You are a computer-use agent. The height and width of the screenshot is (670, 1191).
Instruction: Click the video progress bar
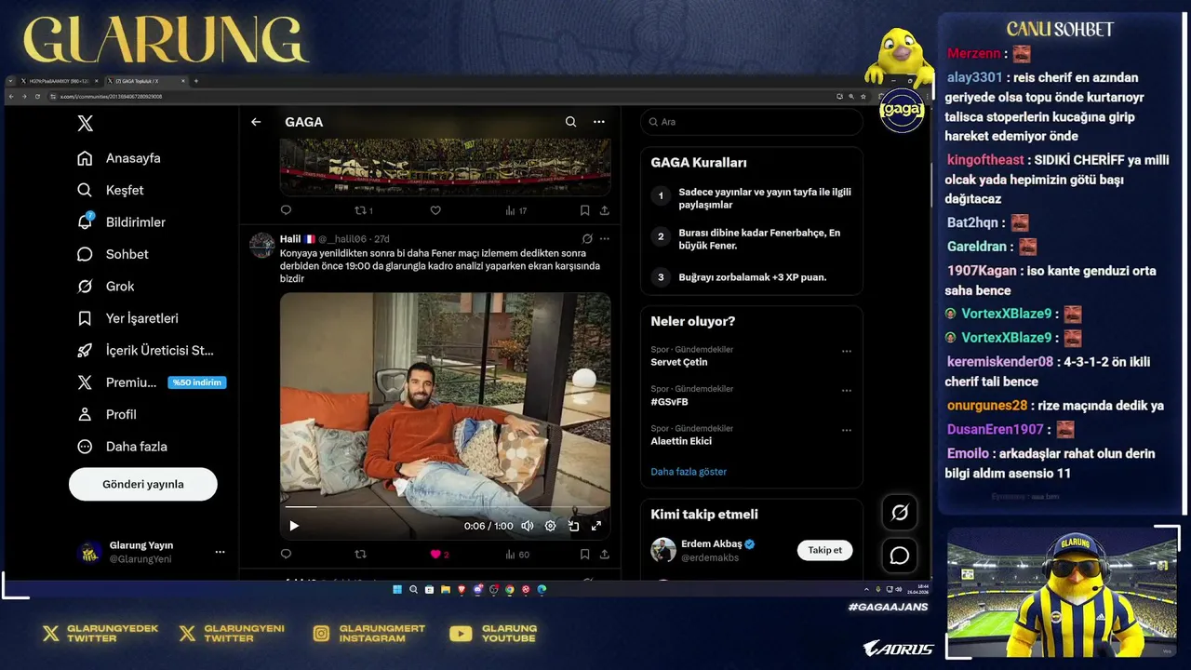point(446,508)
